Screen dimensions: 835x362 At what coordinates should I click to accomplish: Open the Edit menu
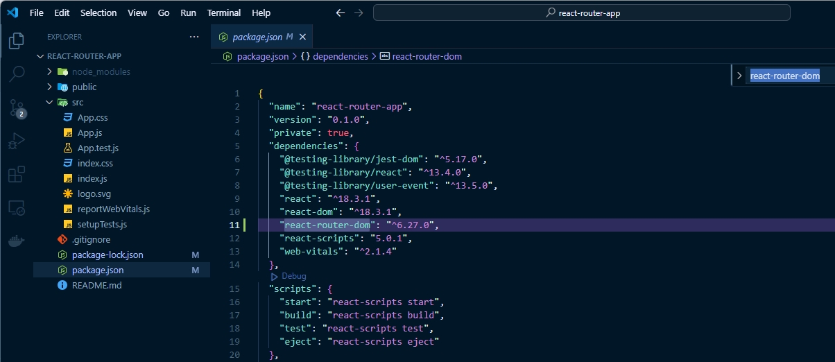[62, 12]
